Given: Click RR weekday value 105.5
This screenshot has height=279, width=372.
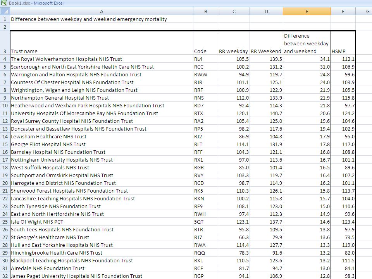Looking at the screenshot, I should [234, 59].
